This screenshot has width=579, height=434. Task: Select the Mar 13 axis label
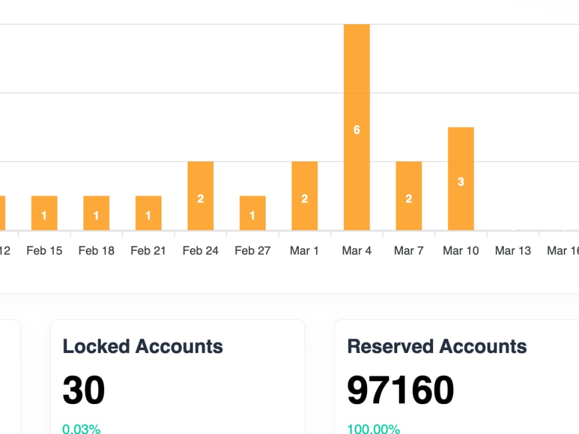(512, 250)
